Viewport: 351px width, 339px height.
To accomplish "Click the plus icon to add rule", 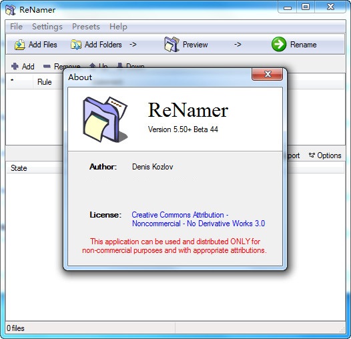I will click(15, 66).
